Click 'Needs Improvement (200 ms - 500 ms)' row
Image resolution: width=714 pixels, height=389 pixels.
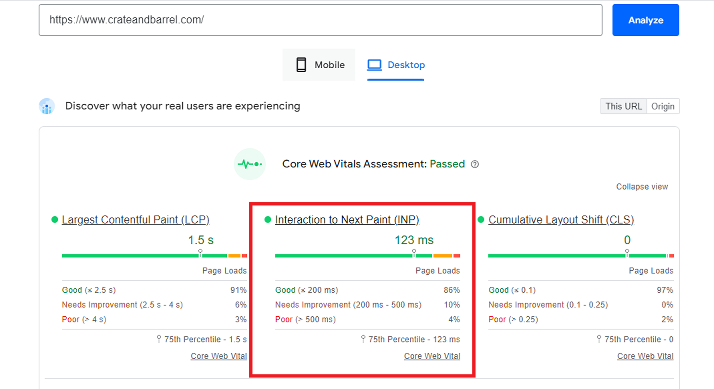368,305
